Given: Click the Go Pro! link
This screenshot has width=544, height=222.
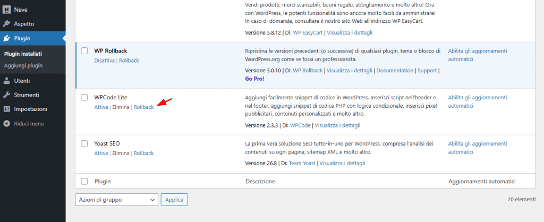Looking at the screenshot, I should [254, 79].
